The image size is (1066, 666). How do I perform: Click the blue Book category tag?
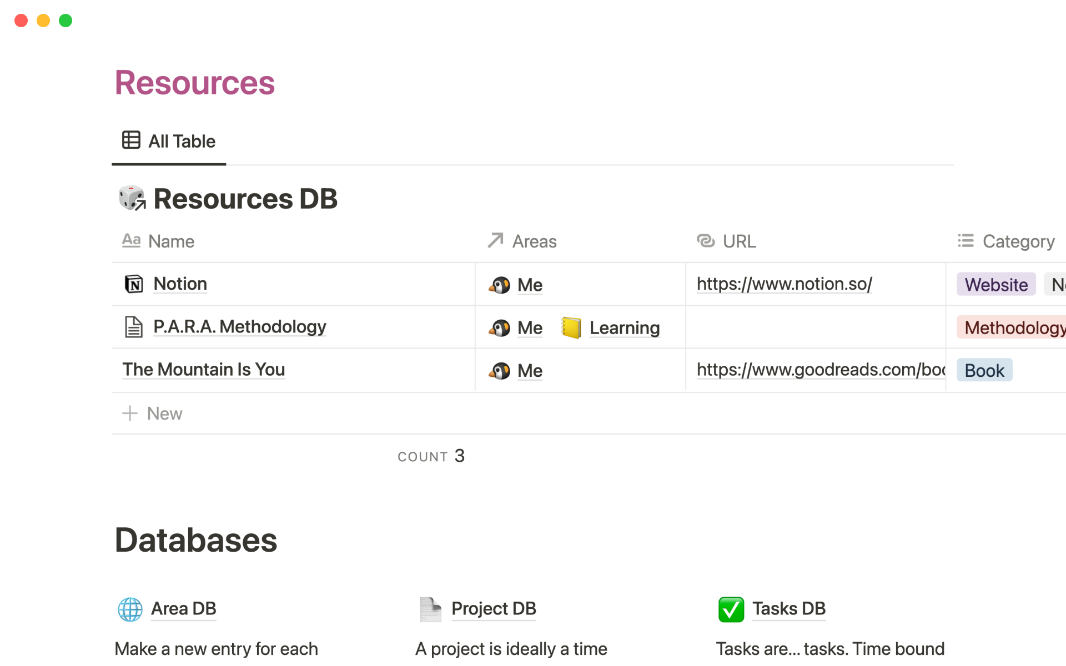click(x=984, y=371)
